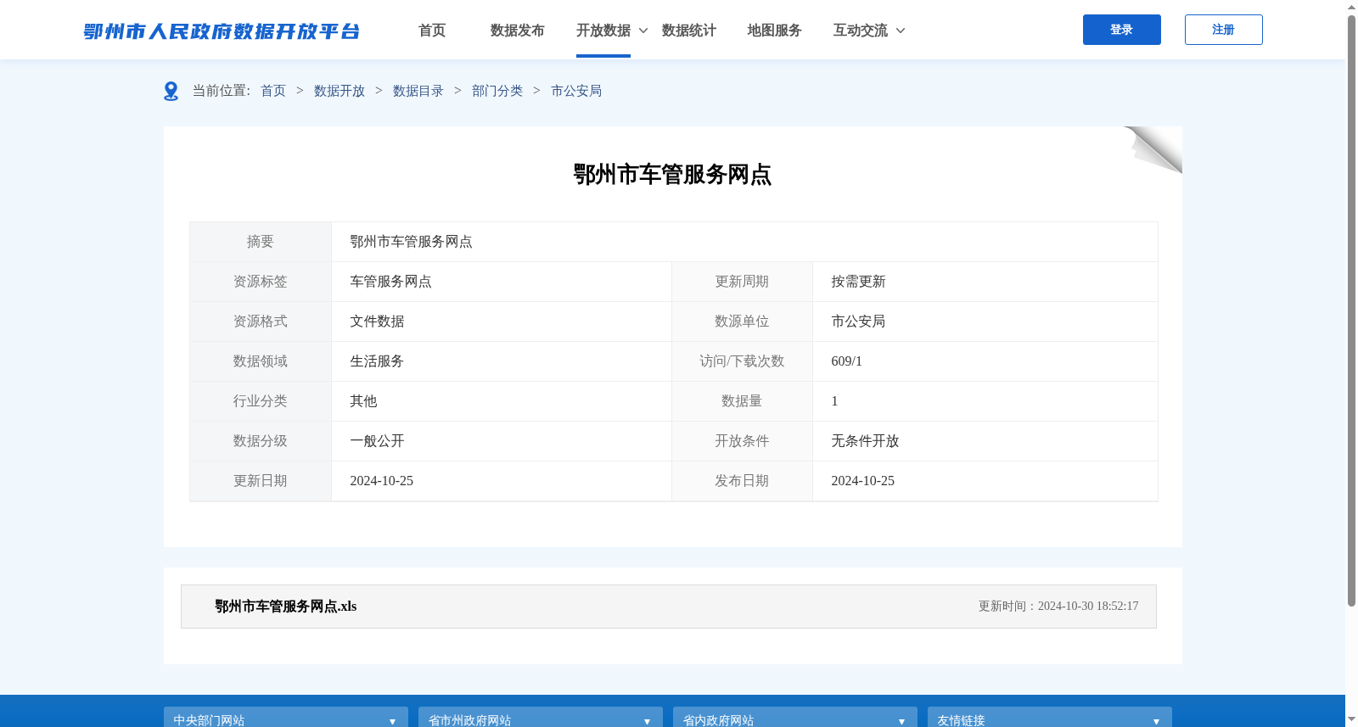Viewport: 1358px width, 727px height.
Task: Follow the 市公安局 breadcrumb link
Action: (576, 91)
